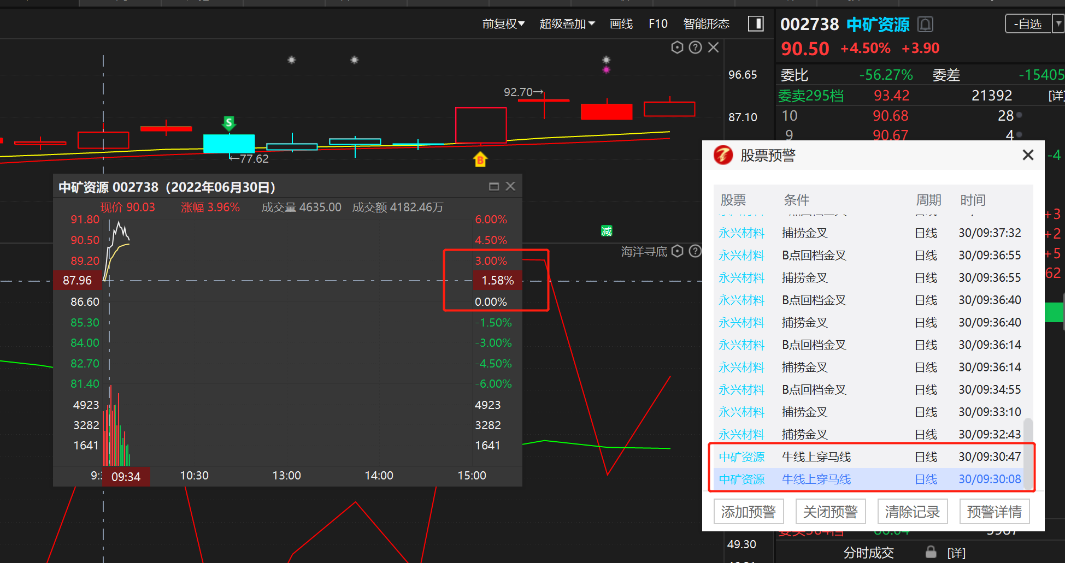Click the 分时成交 section title

coord(868,553)
